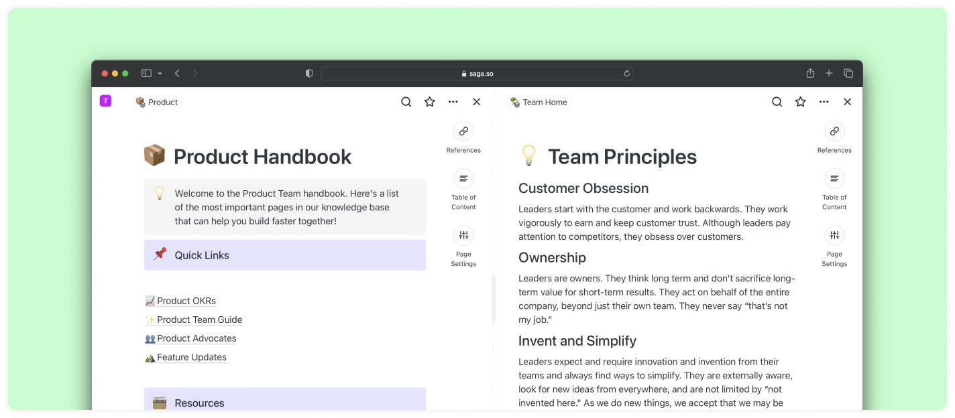The height and width of the screenshot is (418, 955).
Task: Open the Product OKRs link
Action: (186, 301)
